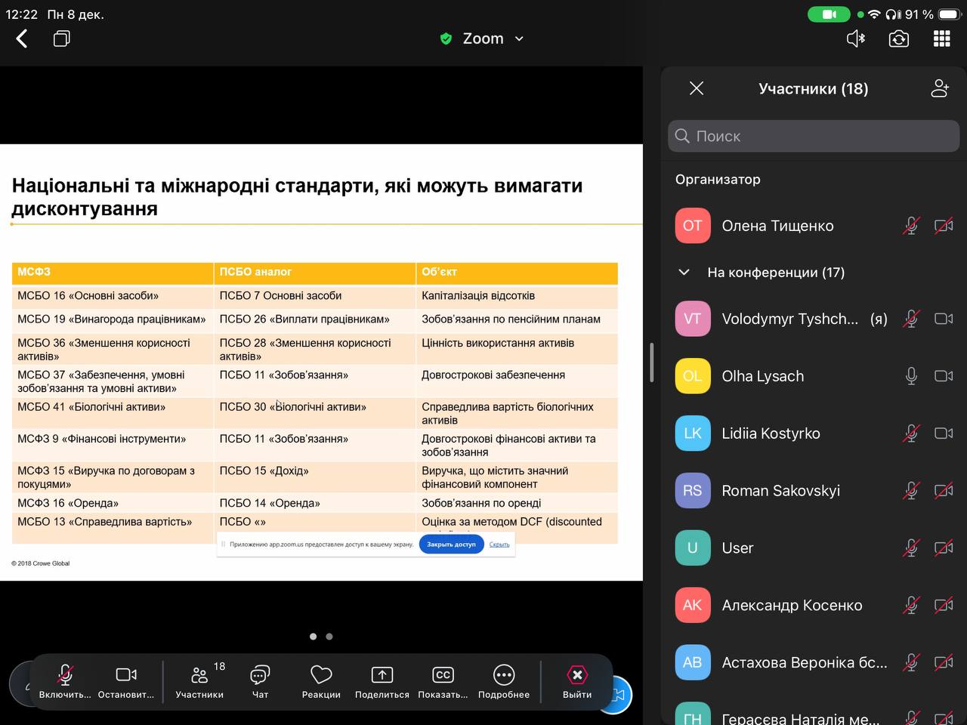Toggle Olha Lysach's microphone icon
Image resolution: width=967 pixels, height=725 pixels.
click(911, 376)
